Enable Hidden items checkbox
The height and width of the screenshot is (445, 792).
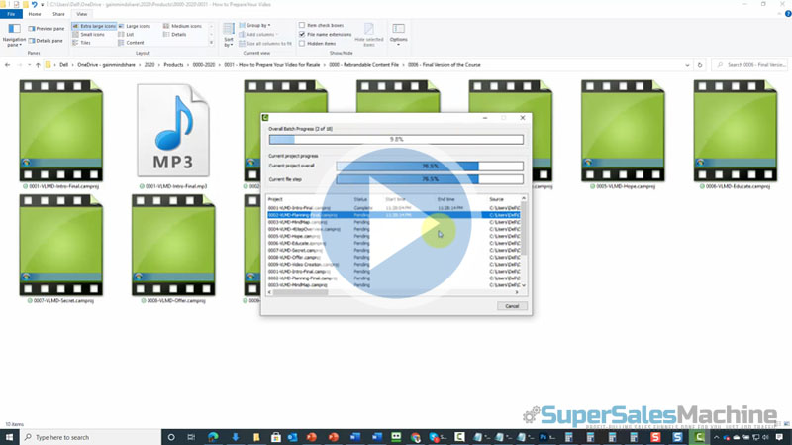point(302,43)
